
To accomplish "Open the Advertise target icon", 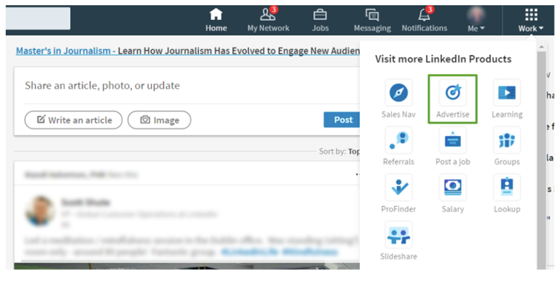I will click(x=453, y=93).
